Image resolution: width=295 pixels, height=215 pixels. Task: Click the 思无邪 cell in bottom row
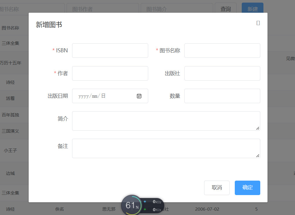[x=109, y=209]
